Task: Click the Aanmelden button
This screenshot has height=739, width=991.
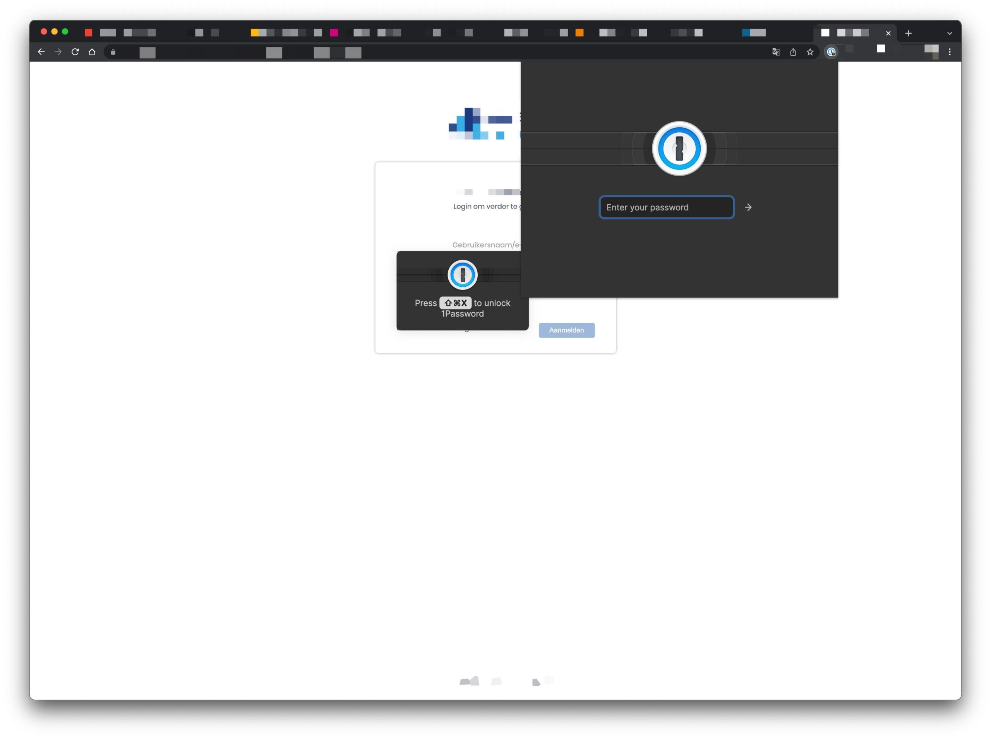Action: point(566,330)
